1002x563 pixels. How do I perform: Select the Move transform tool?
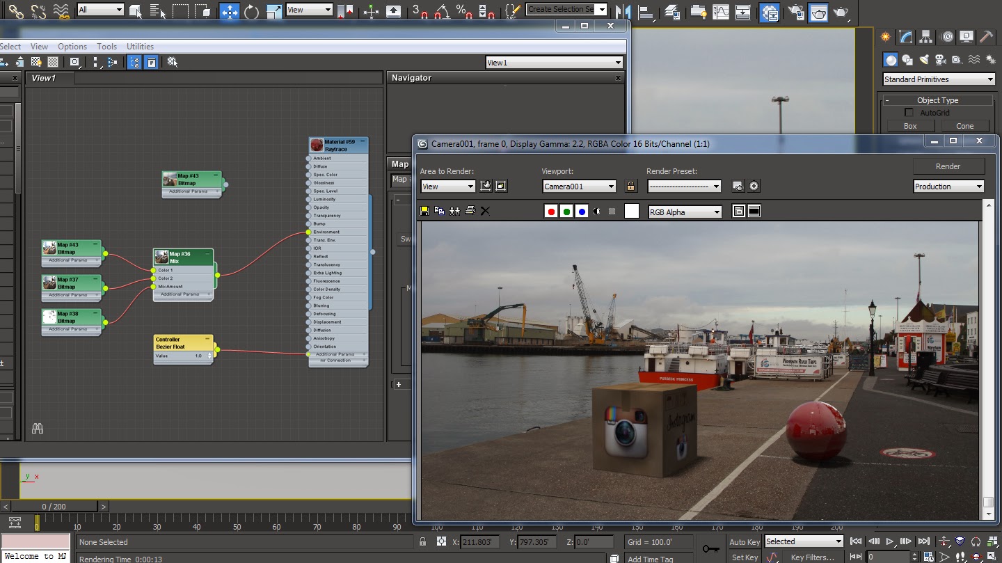click(229, 11)
